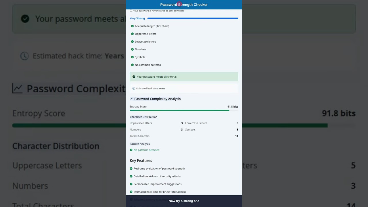Click the check icon beside No patterns detected
The image size is (368, 207).
(131, 150)
